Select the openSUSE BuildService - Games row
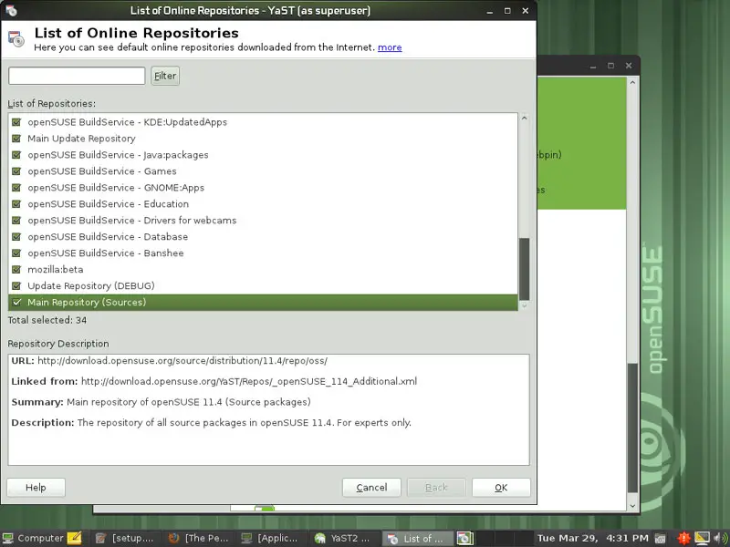This screenshot has width=730, height=547. [x=263, y=171]
